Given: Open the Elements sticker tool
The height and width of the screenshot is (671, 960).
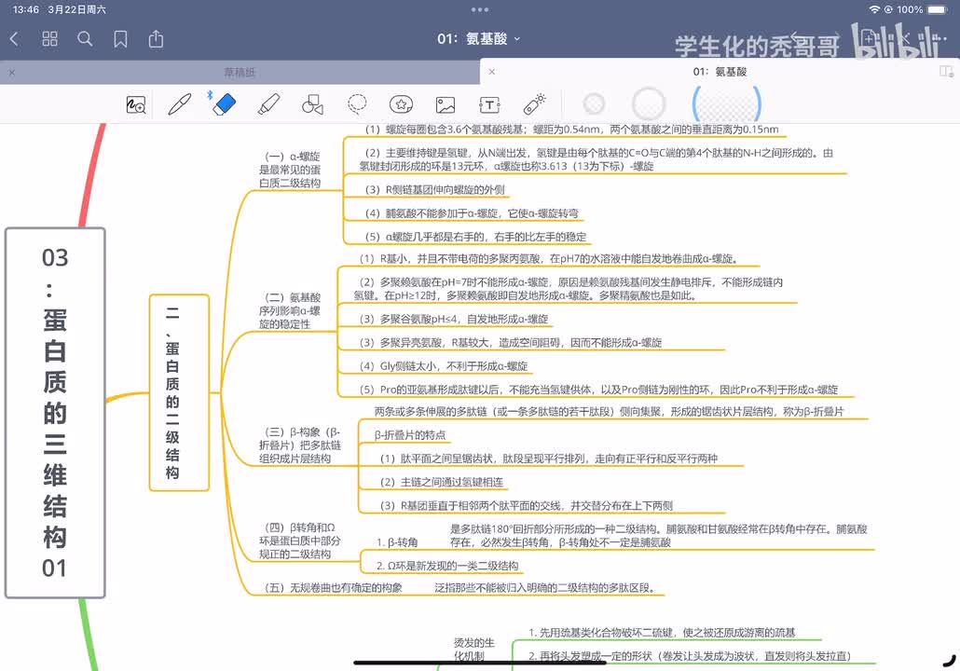Looking at the screenshot, I should pos(401,104).
